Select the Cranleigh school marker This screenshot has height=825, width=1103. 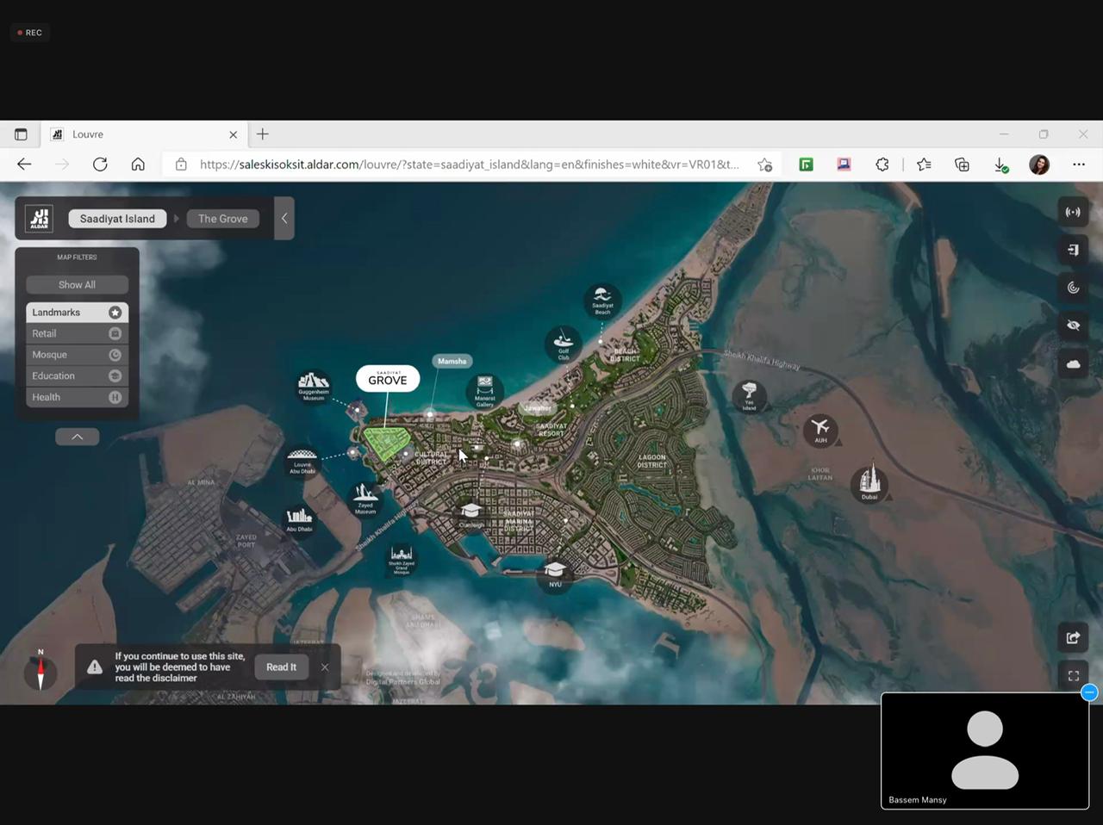click(470, 515)
